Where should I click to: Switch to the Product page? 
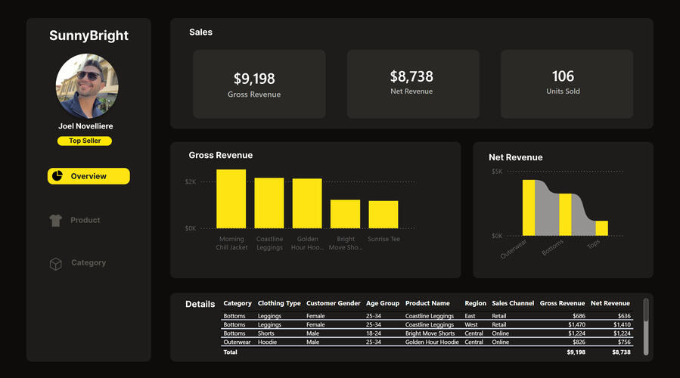point(85,220)
